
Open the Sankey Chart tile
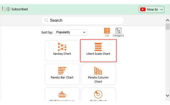(62, 51)
